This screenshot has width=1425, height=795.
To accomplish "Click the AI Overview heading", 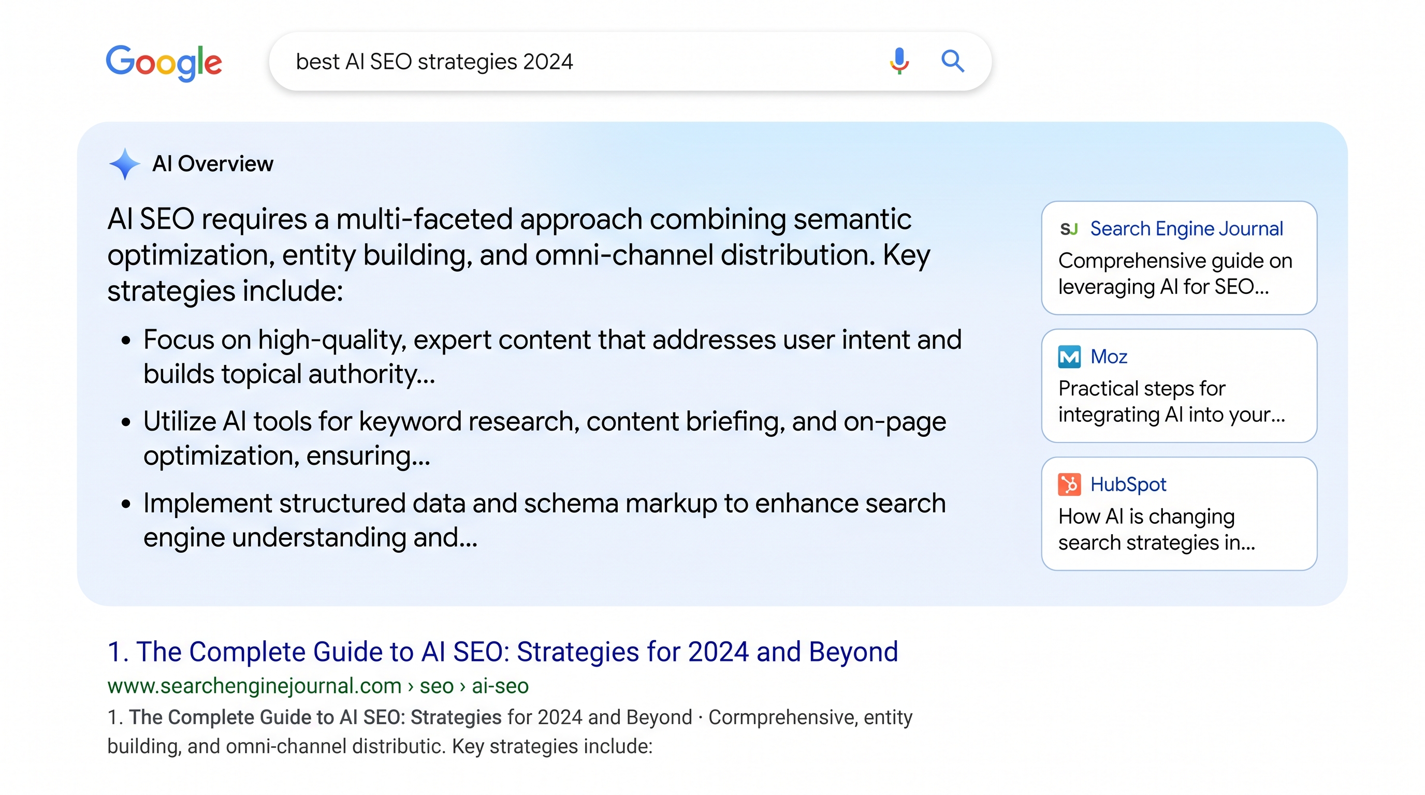I will [212, 164].
